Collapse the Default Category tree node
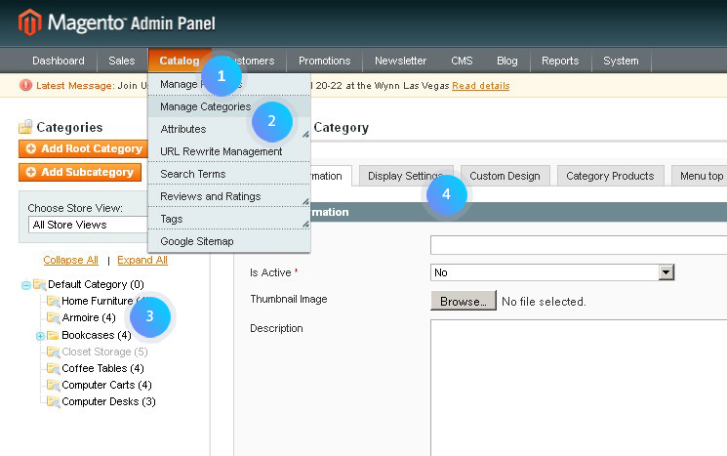The height and width of the screenshot is (456, 727). point(26,285)
